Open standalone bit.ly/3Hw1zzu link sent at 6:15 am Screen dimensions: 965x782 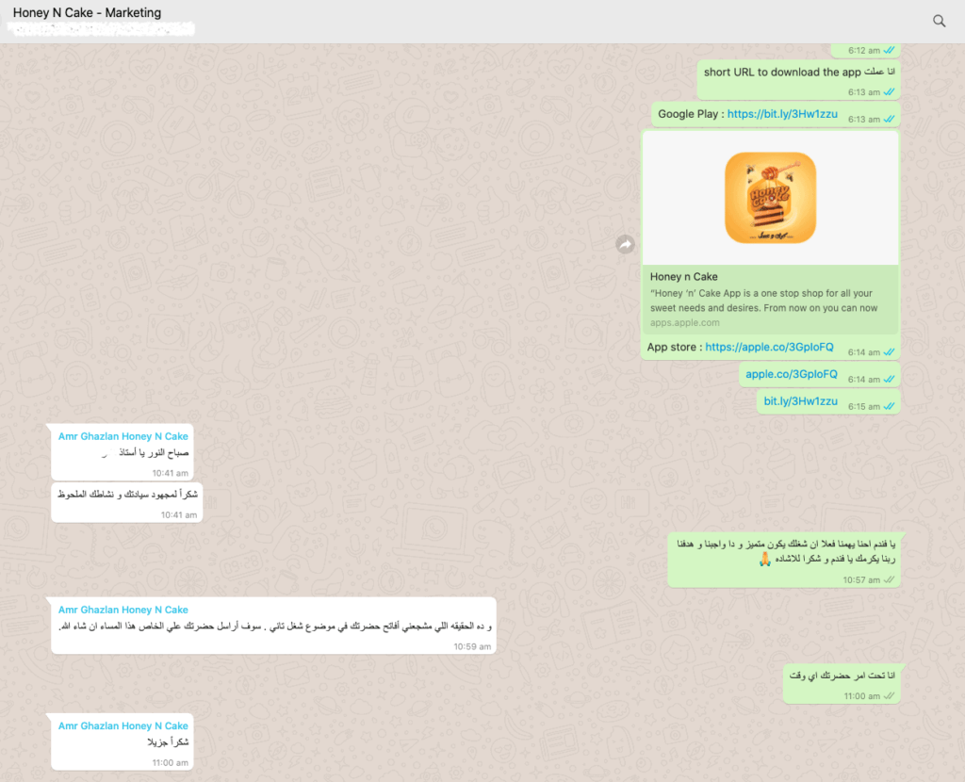[801, 401]
